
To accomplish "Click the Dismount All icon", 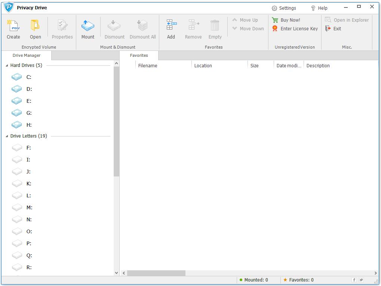I will tap(142, 25).
